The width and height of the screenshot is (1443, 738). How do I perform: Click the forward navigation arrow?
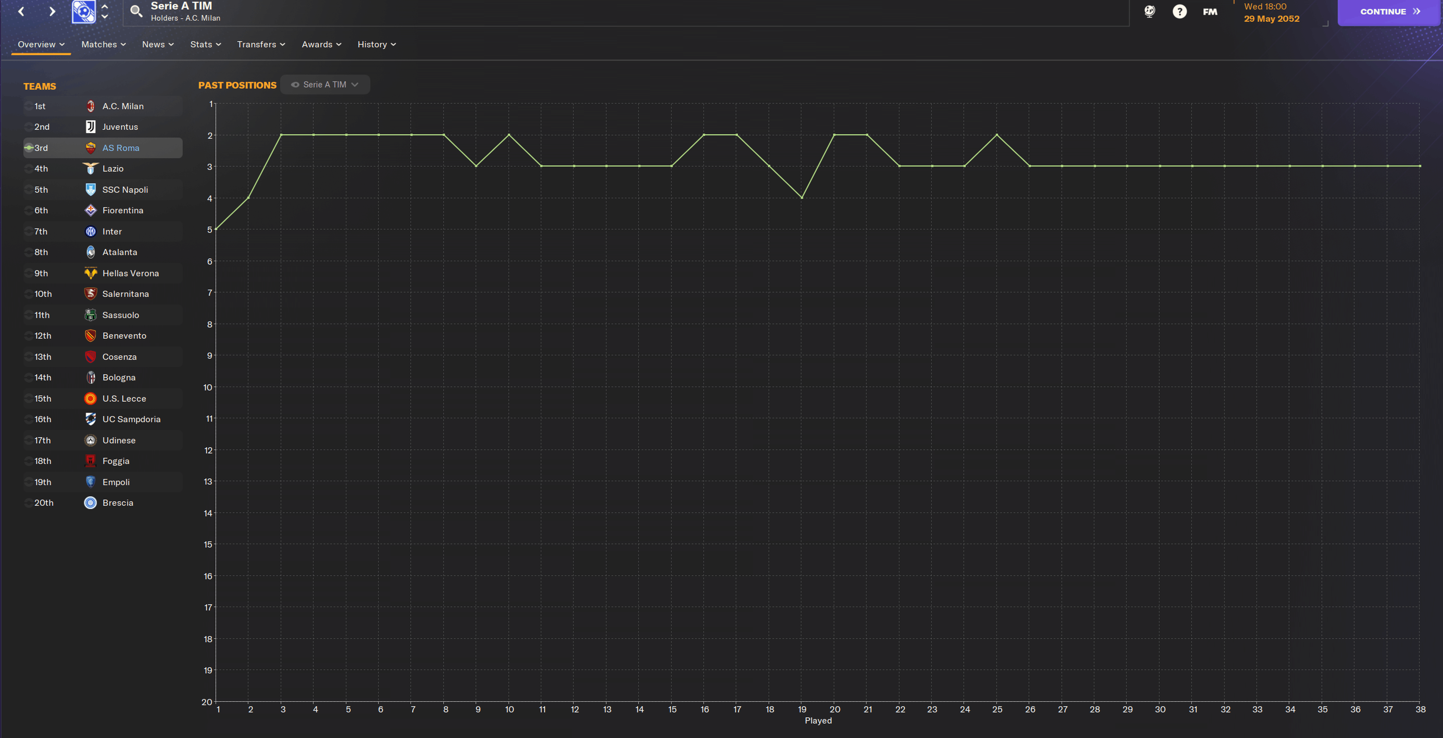pyautogui.click(x=52, y=11)
